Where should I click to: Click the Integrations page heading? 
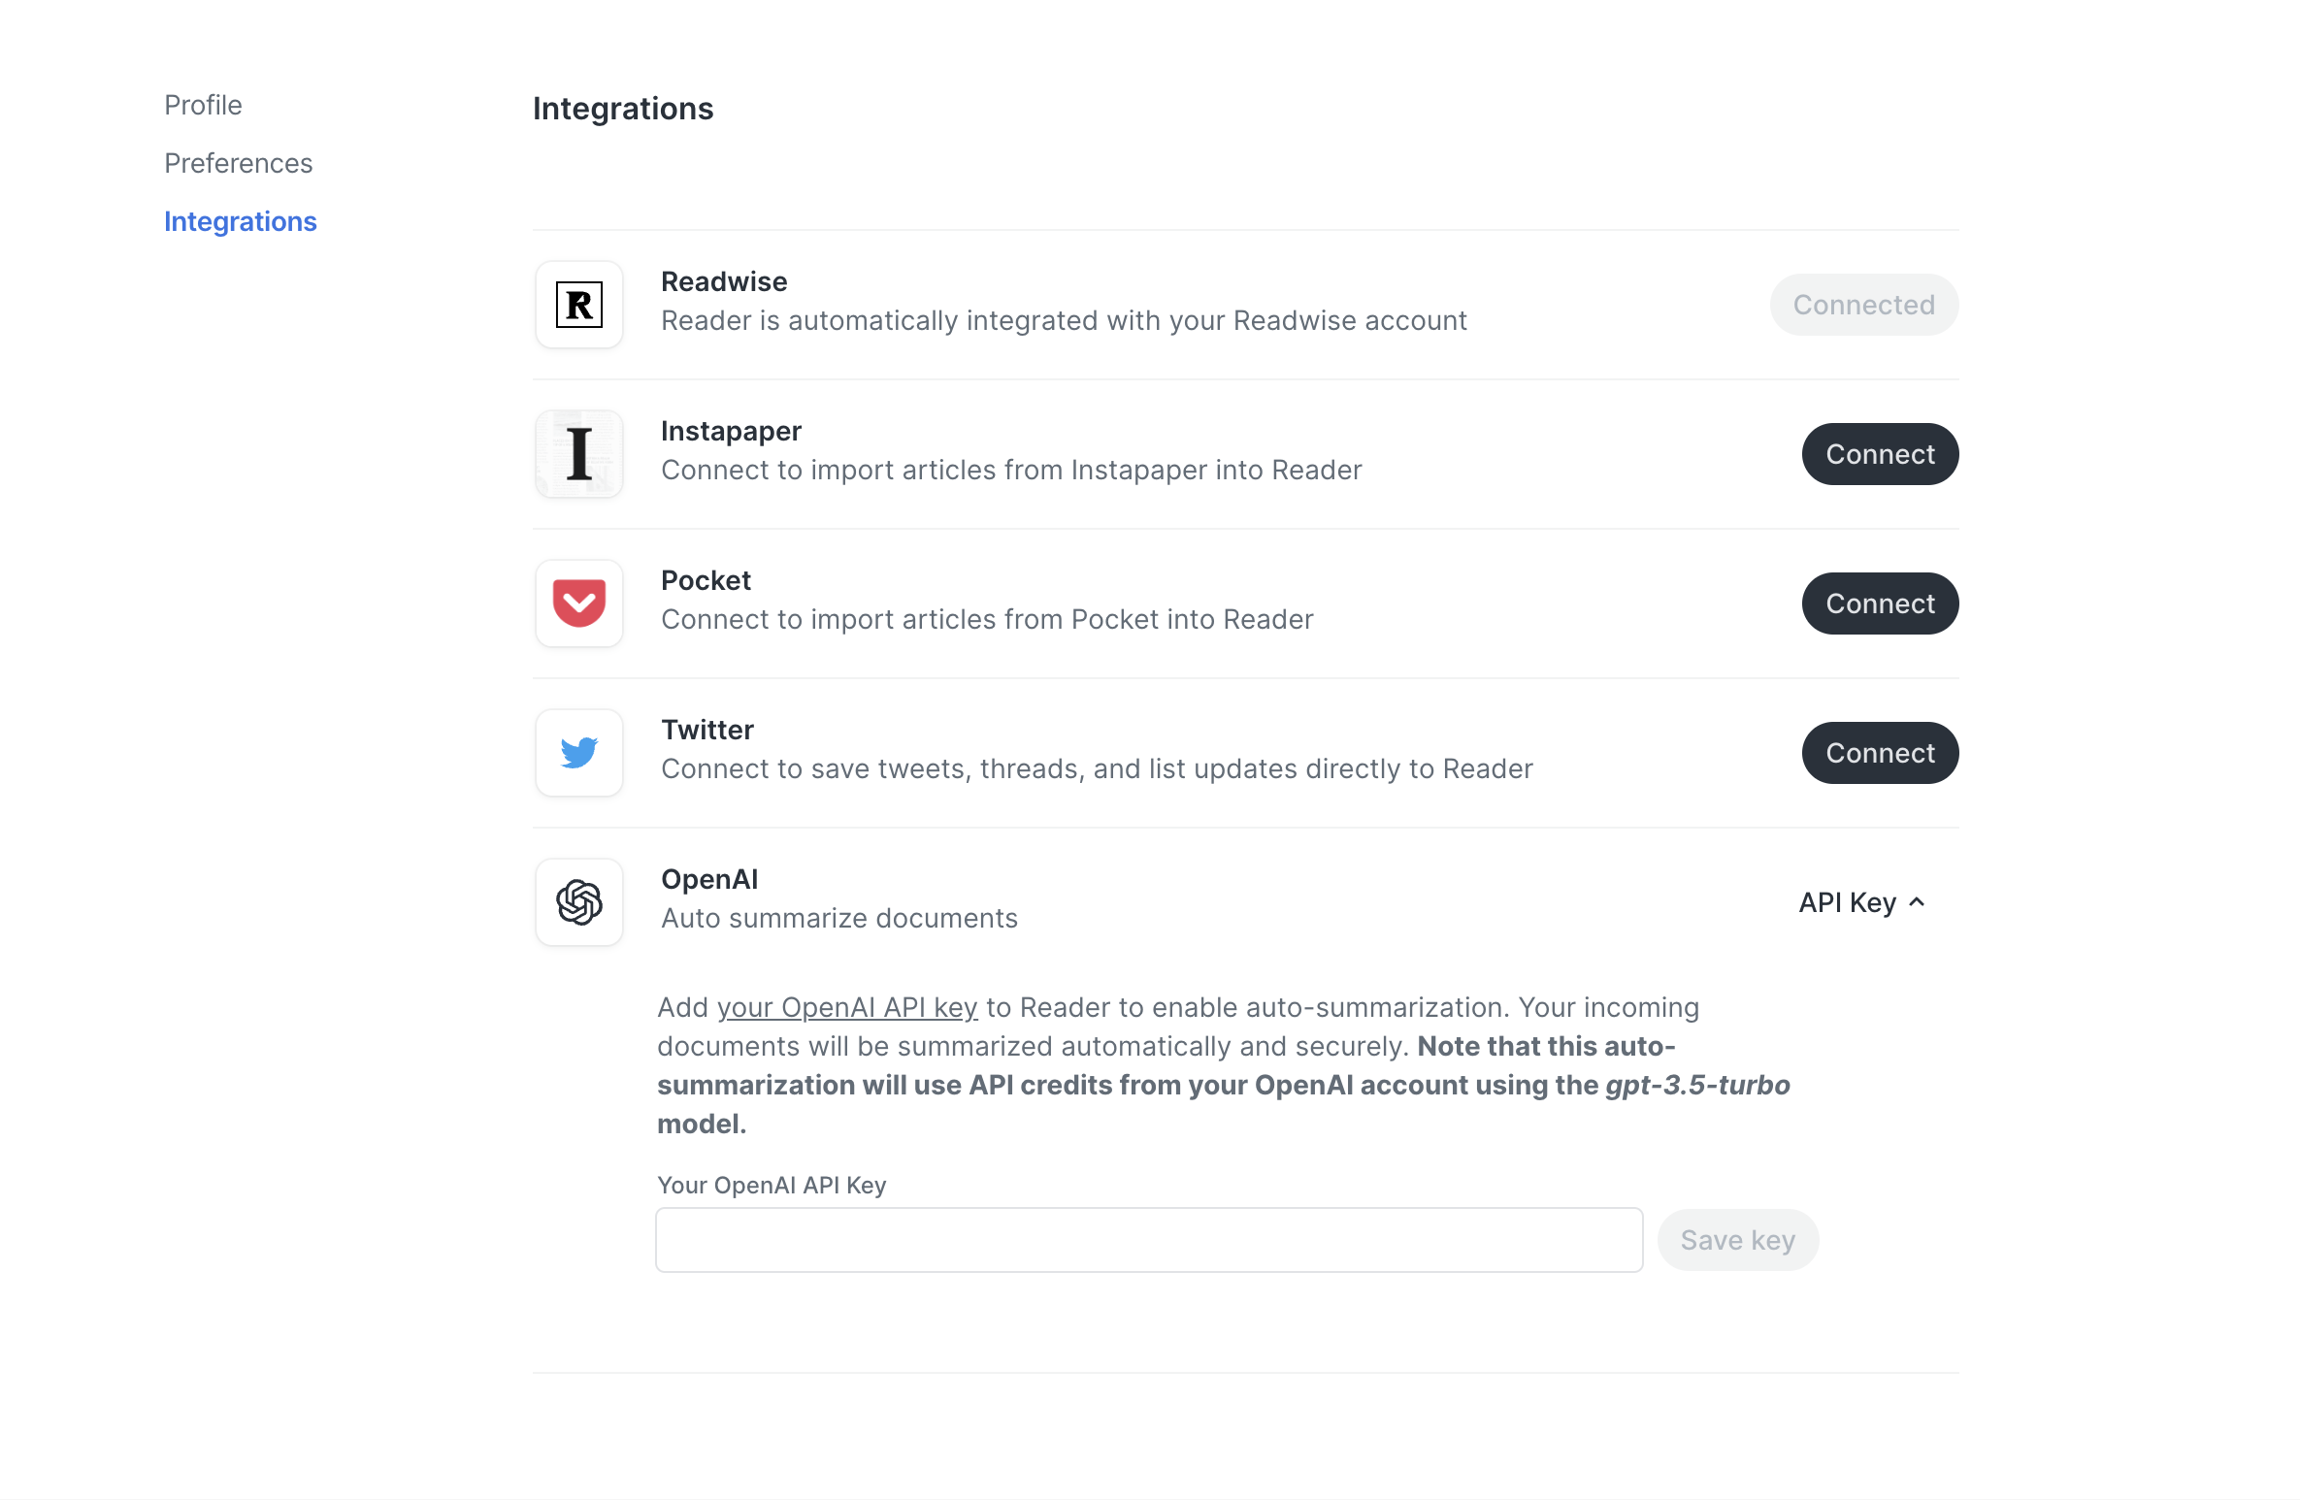tap(623, 109)
